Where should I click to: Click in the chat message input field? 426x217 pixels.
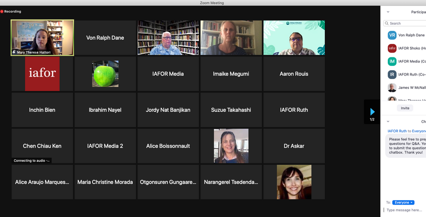coord(405,210)
